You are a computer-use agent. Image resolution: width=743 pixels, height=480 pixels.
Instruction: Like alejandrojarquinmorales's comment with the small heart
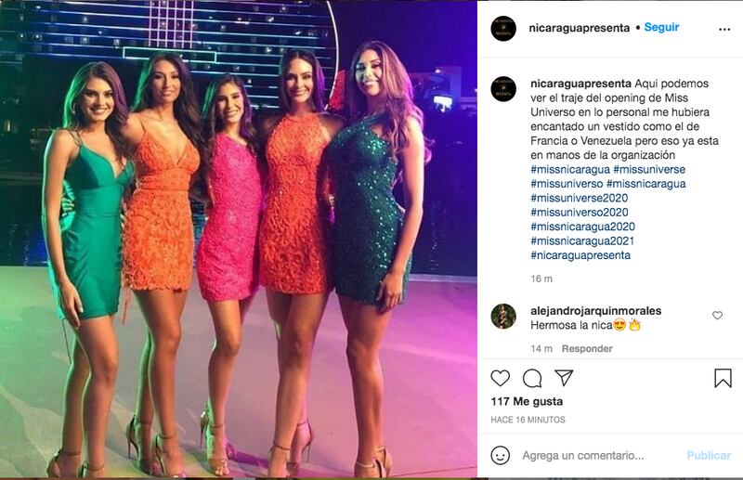click(x=717, y=315)
